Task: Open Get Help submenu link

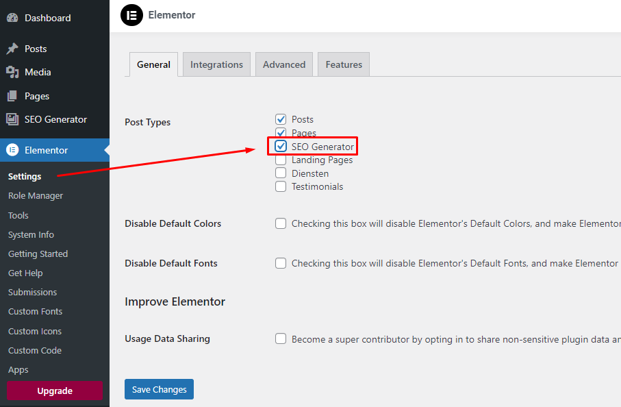Action: [25, 273]
